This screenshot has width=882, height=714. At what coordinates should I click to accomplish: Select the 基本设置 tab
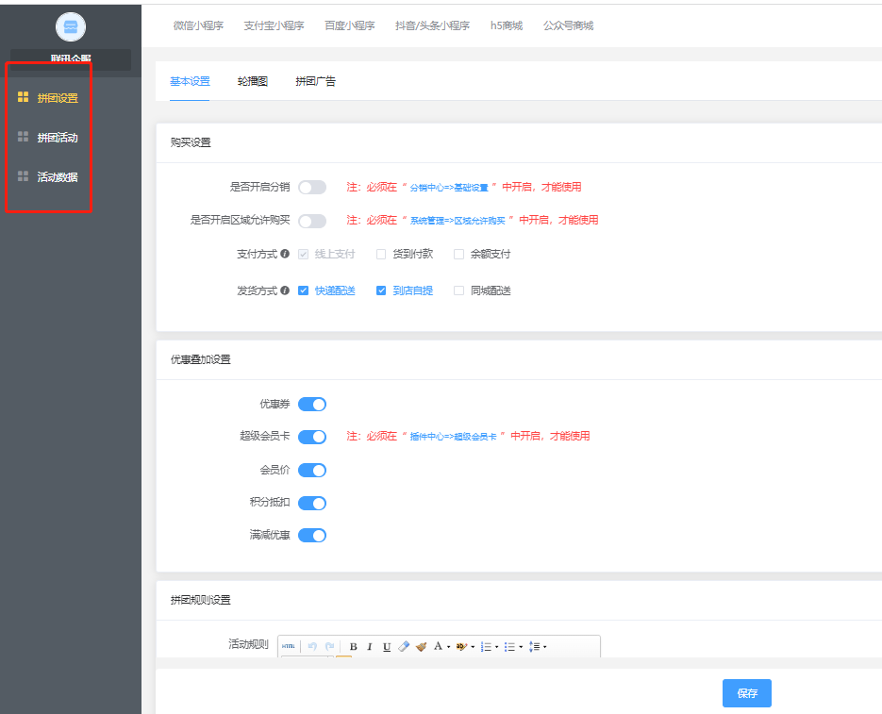click(191, 81)
